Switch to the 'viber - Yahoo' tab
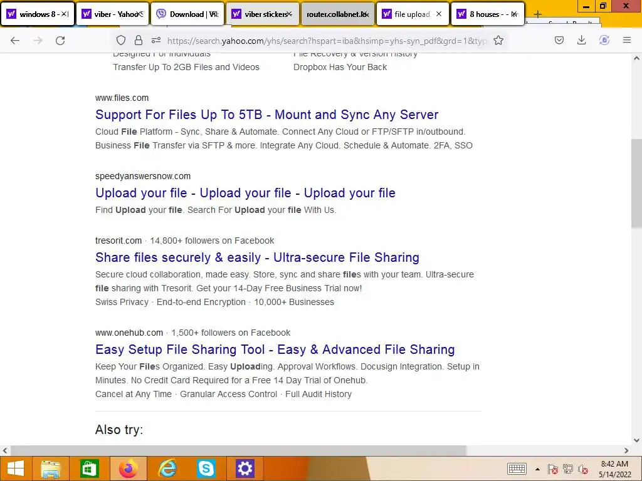This screenshot has width=642, height=481. click(x=112, y=14)
